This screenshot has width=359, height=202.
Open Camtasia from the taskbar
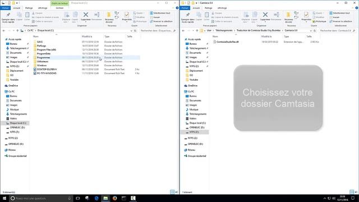pos(133,198)
